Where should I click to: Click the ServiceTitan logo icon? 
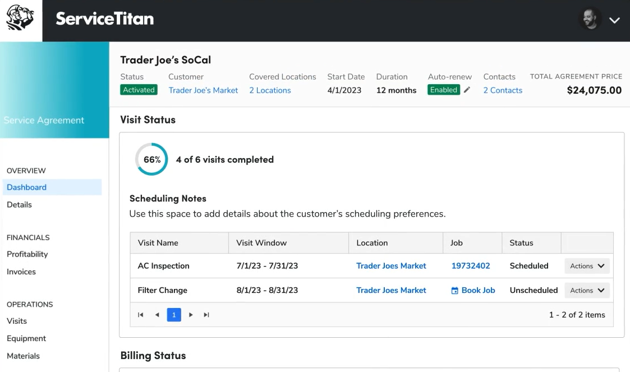pyautogui.click(x=20, y=18)
